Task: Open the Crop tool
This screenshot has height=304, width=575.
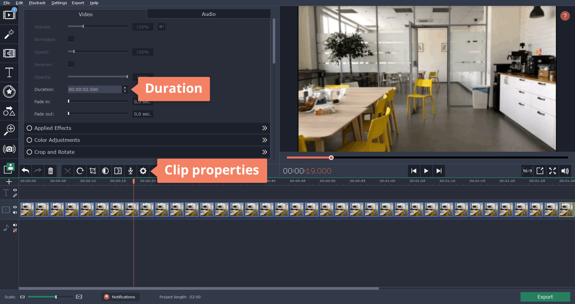Action: [93, 171]
